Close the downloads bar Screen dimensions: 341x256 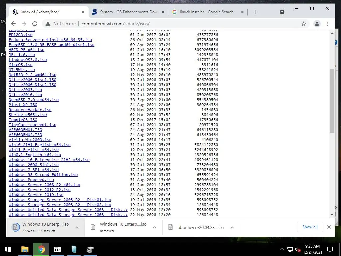329,227
